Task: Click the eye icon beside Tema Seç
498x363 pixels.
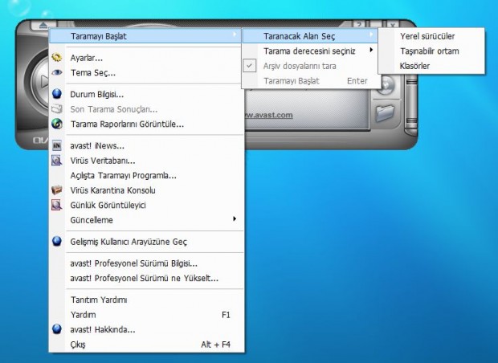Action: point(56,72)
